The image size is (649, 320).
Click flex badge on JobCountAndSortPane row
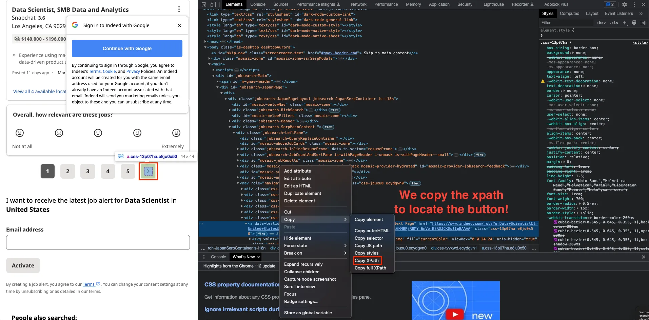[480, 155]
